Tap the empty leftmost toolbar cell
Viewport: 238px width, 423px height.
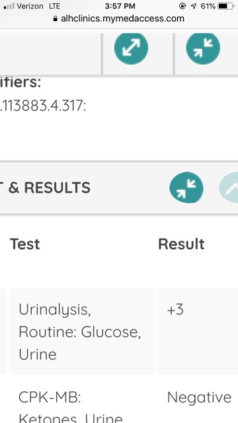[x=51, y=54]
